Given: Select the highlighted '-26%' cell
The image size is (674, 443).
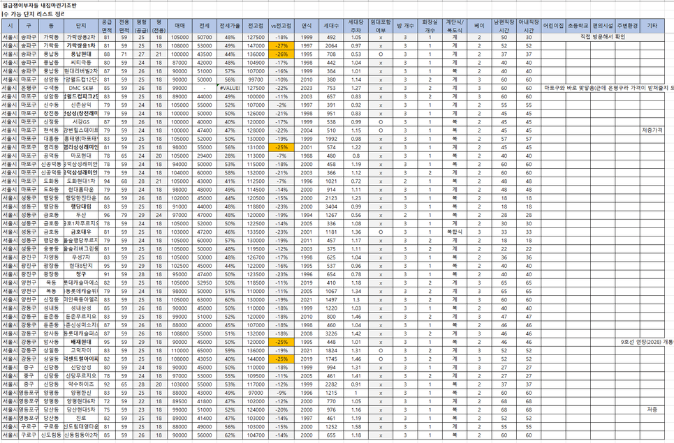Looking at the screenshot, I should tap(281, 54).
